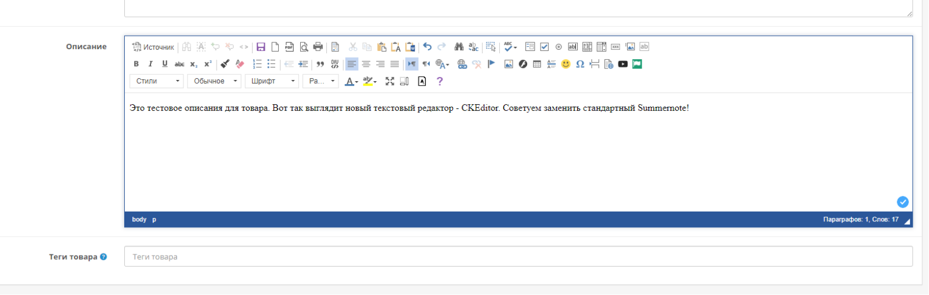Click the greyed Redo arrow
This screenshot has height=295, width=929.
pos(441,47)
